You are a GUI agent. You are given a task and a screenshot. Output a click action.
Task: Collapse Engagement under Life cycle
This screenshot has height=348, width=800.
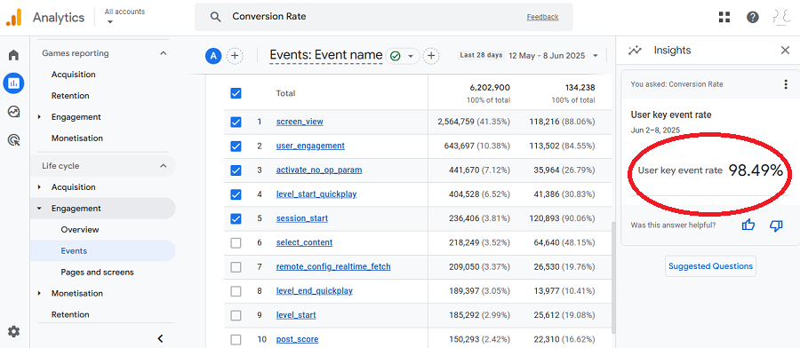click(39, 209)
